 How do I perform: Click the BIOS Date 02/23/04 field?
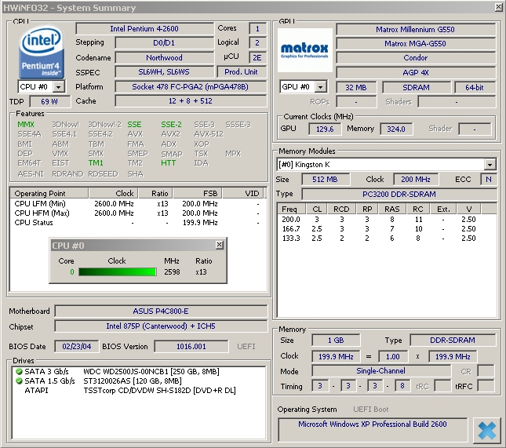click(x=76, y=346)
